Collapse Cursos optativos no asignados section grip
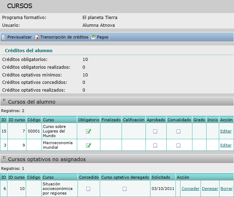The width and height of the screenshot is (234, 197). [x=4, y=158]
